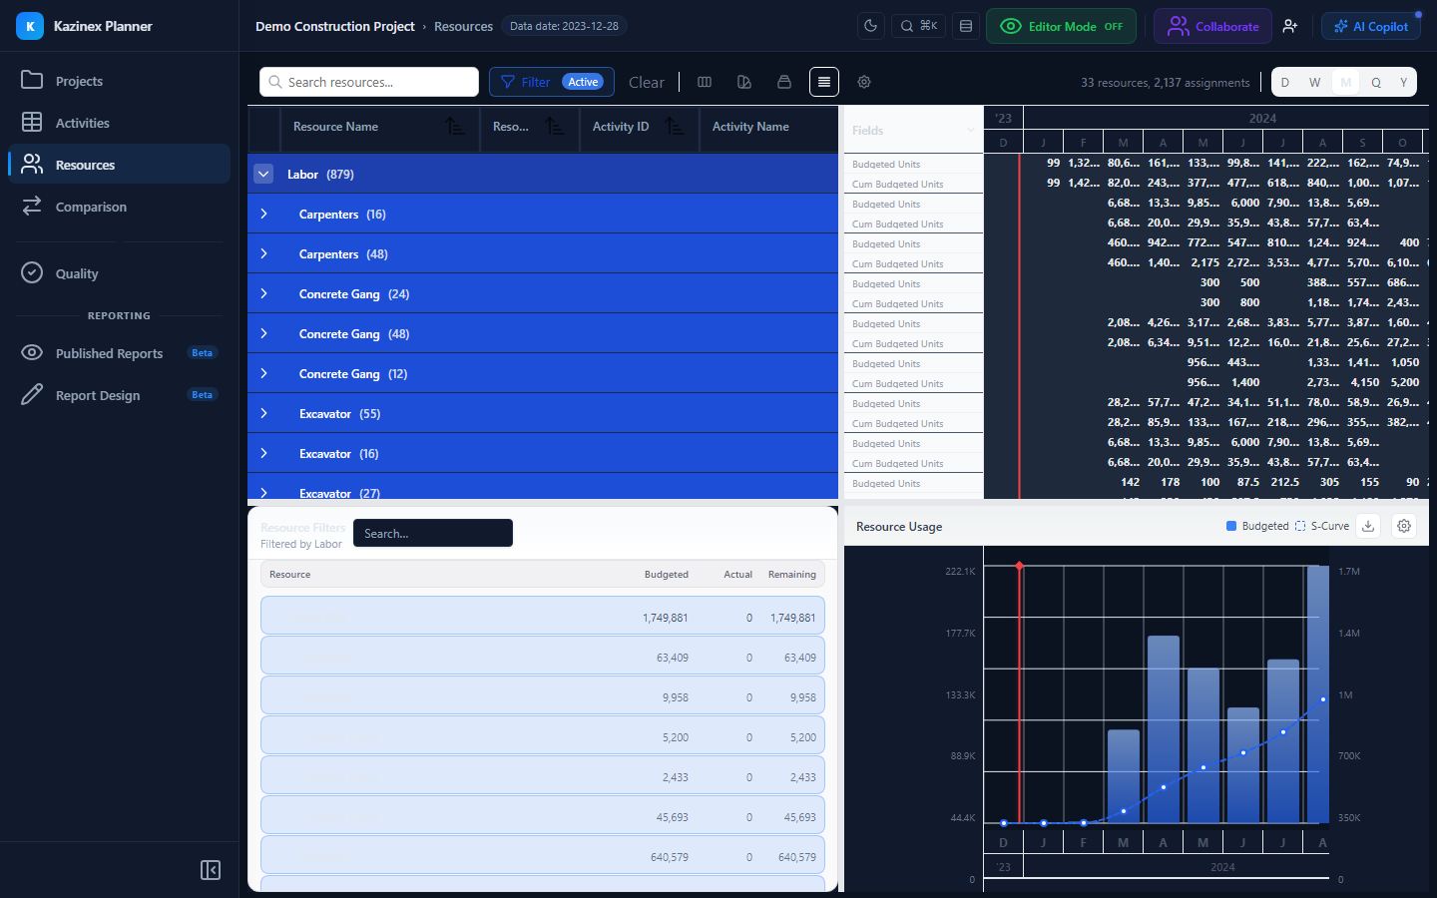
Task: Sort by Activity ID column icon
Action: pos(675,126)
